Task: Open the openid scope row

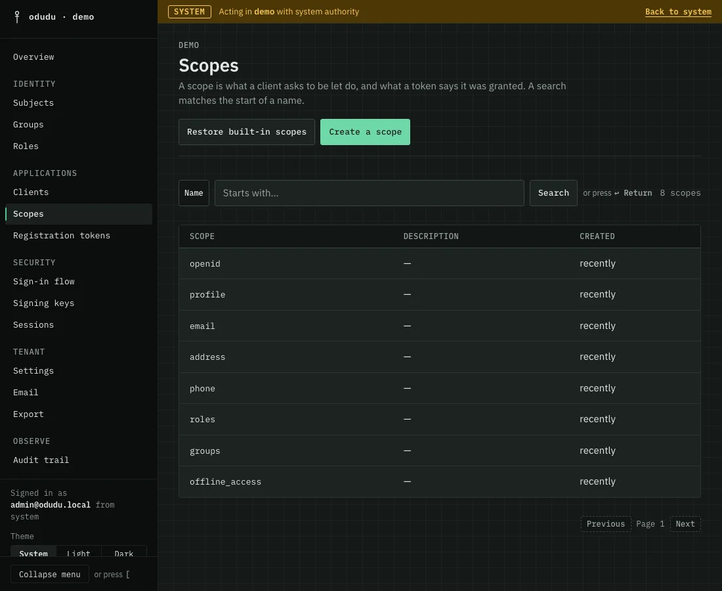Action: tap(440, 264)
